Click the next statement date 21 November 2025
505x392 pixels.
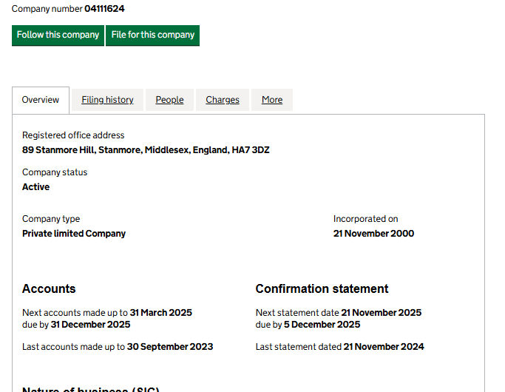pos(381,313)
